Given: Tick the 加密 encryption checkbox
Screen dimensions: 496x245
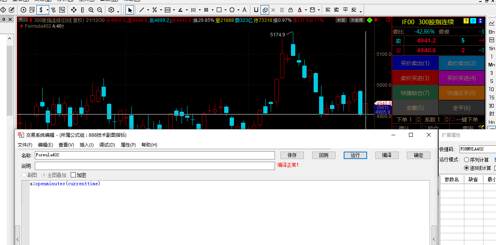Looking at the screenshot, I should (73, 175).
